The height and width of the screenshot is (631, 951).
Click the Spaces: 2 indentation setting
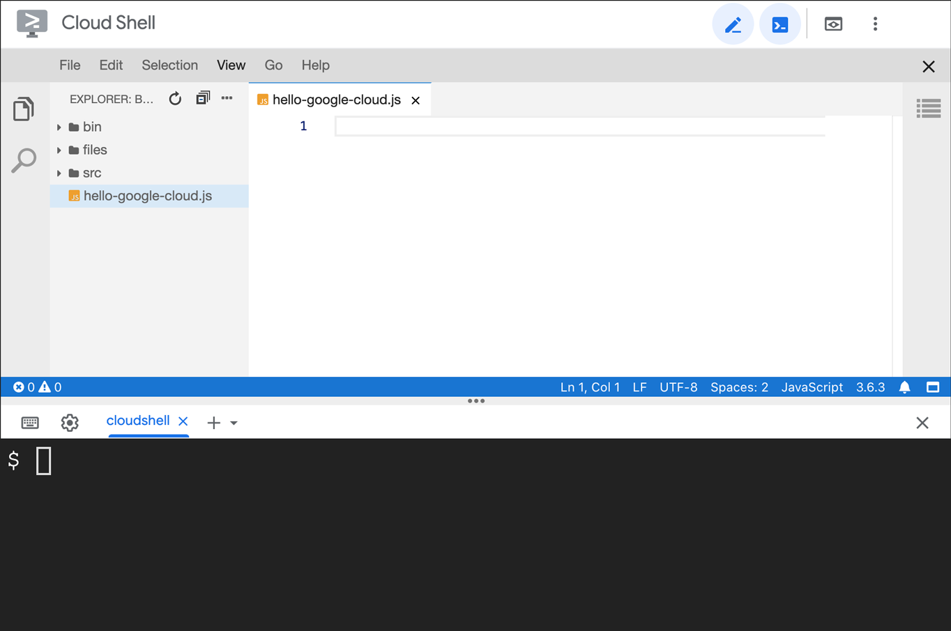click(x=739, y=387)
